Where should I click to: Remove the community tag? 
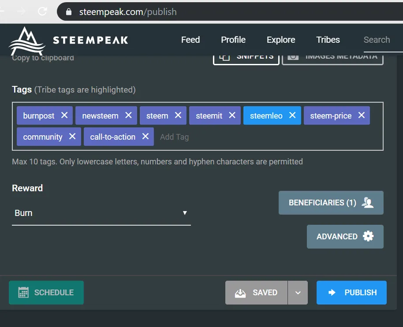coord(72,137)
